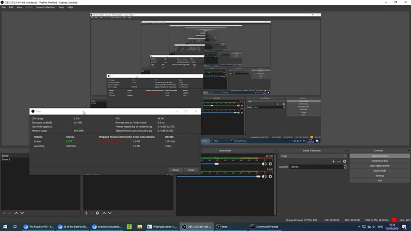Open the Tools menu

[61, 7]
